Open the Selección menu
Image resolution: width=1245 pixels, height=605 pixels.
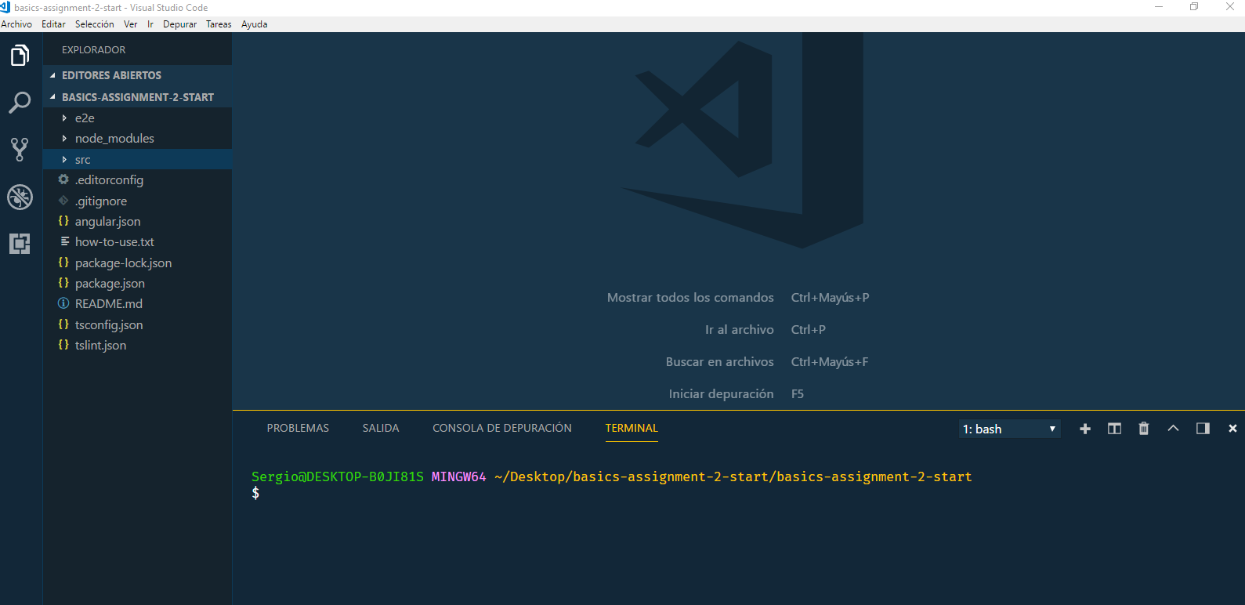(95, 24)
